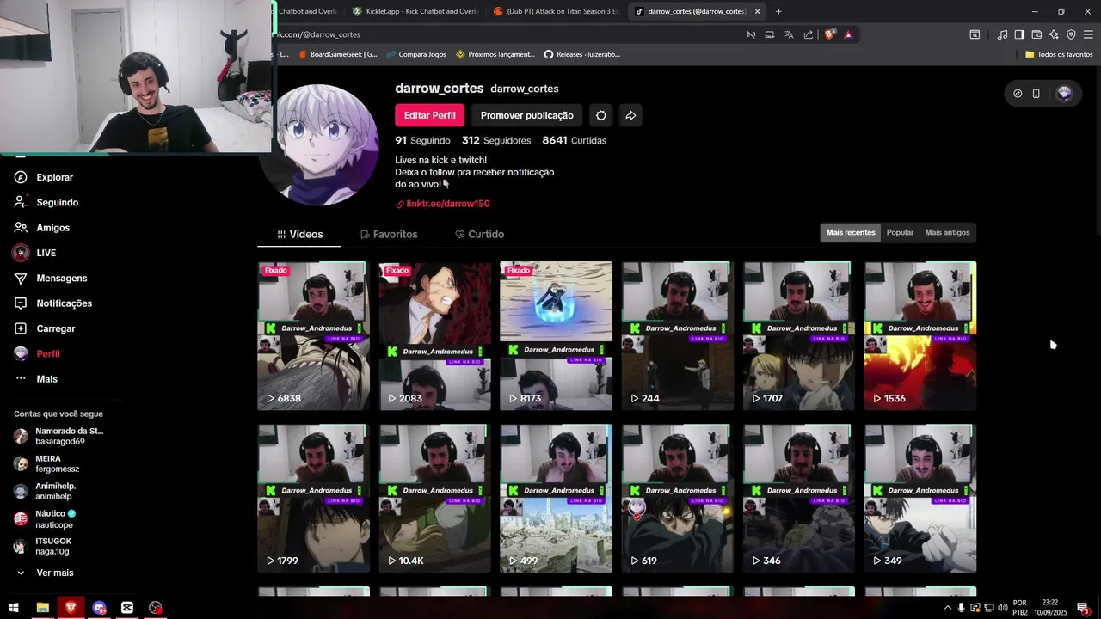This screenshot has width=1101, height=619.
Task: Switch to the Vídeos tab
Action: click(299, 234)
